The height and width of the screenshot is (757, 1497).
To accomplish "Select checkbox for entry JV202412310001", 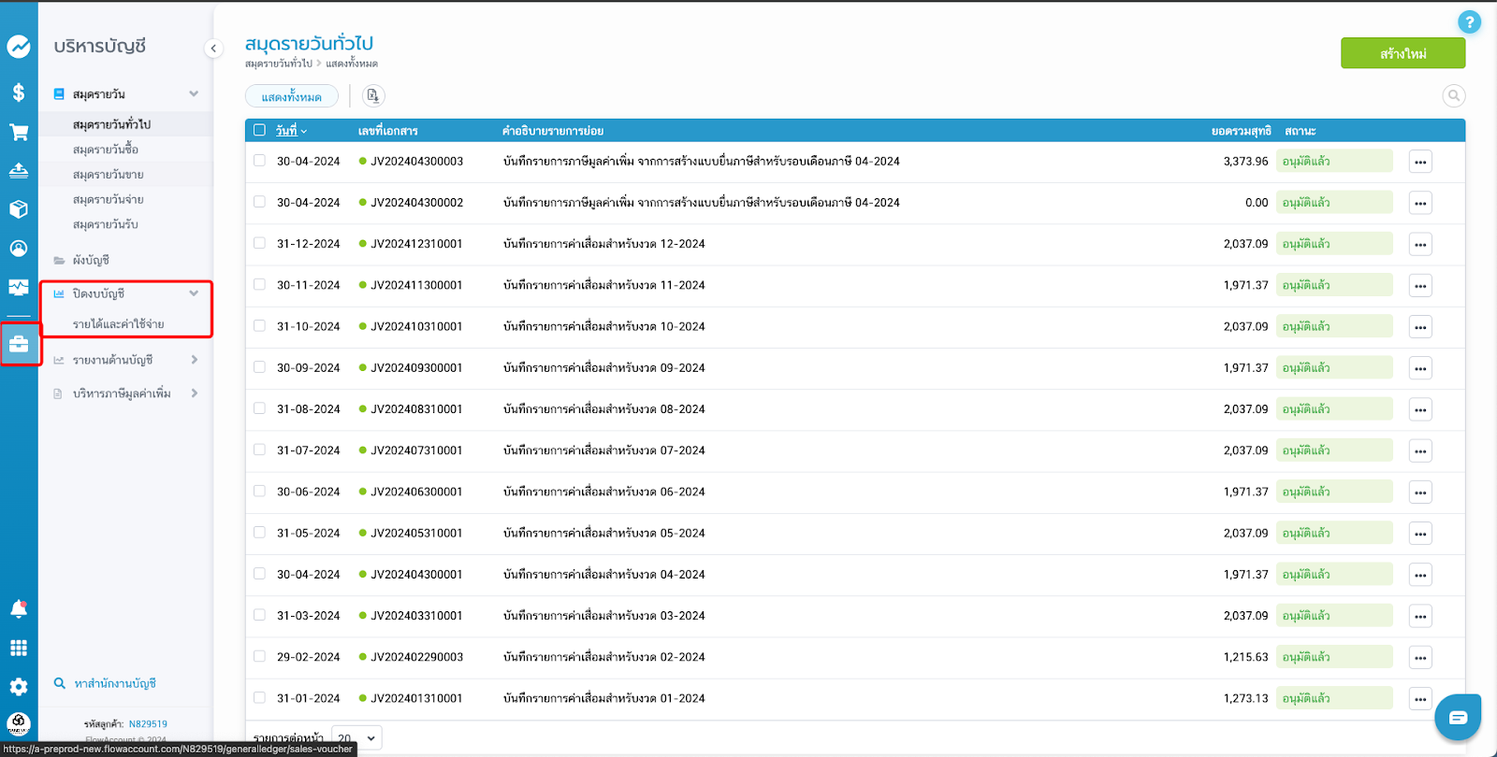I will (260, 243).
